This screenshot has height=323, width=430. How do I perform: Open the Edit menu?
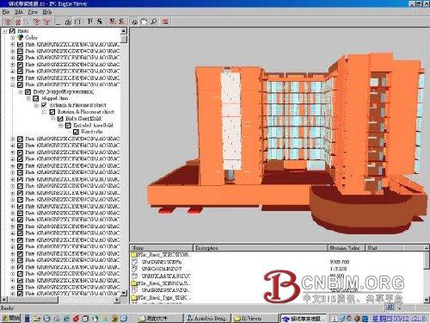click(x=19, y=12)
